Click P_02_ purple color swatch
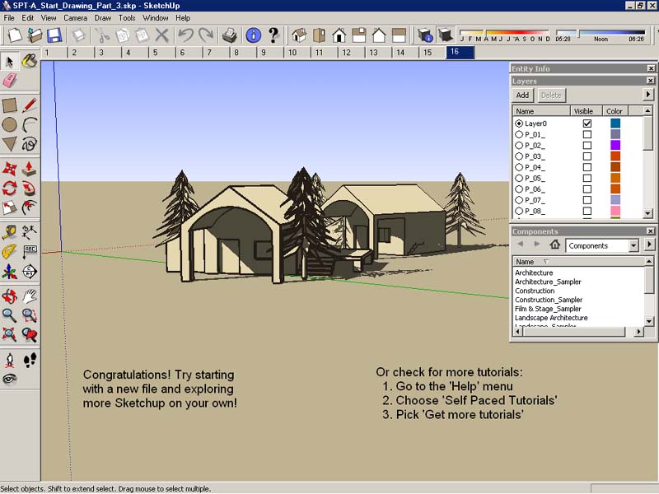Image resolution: width=659 pixels, height=494 pixels. pos(615,145)
